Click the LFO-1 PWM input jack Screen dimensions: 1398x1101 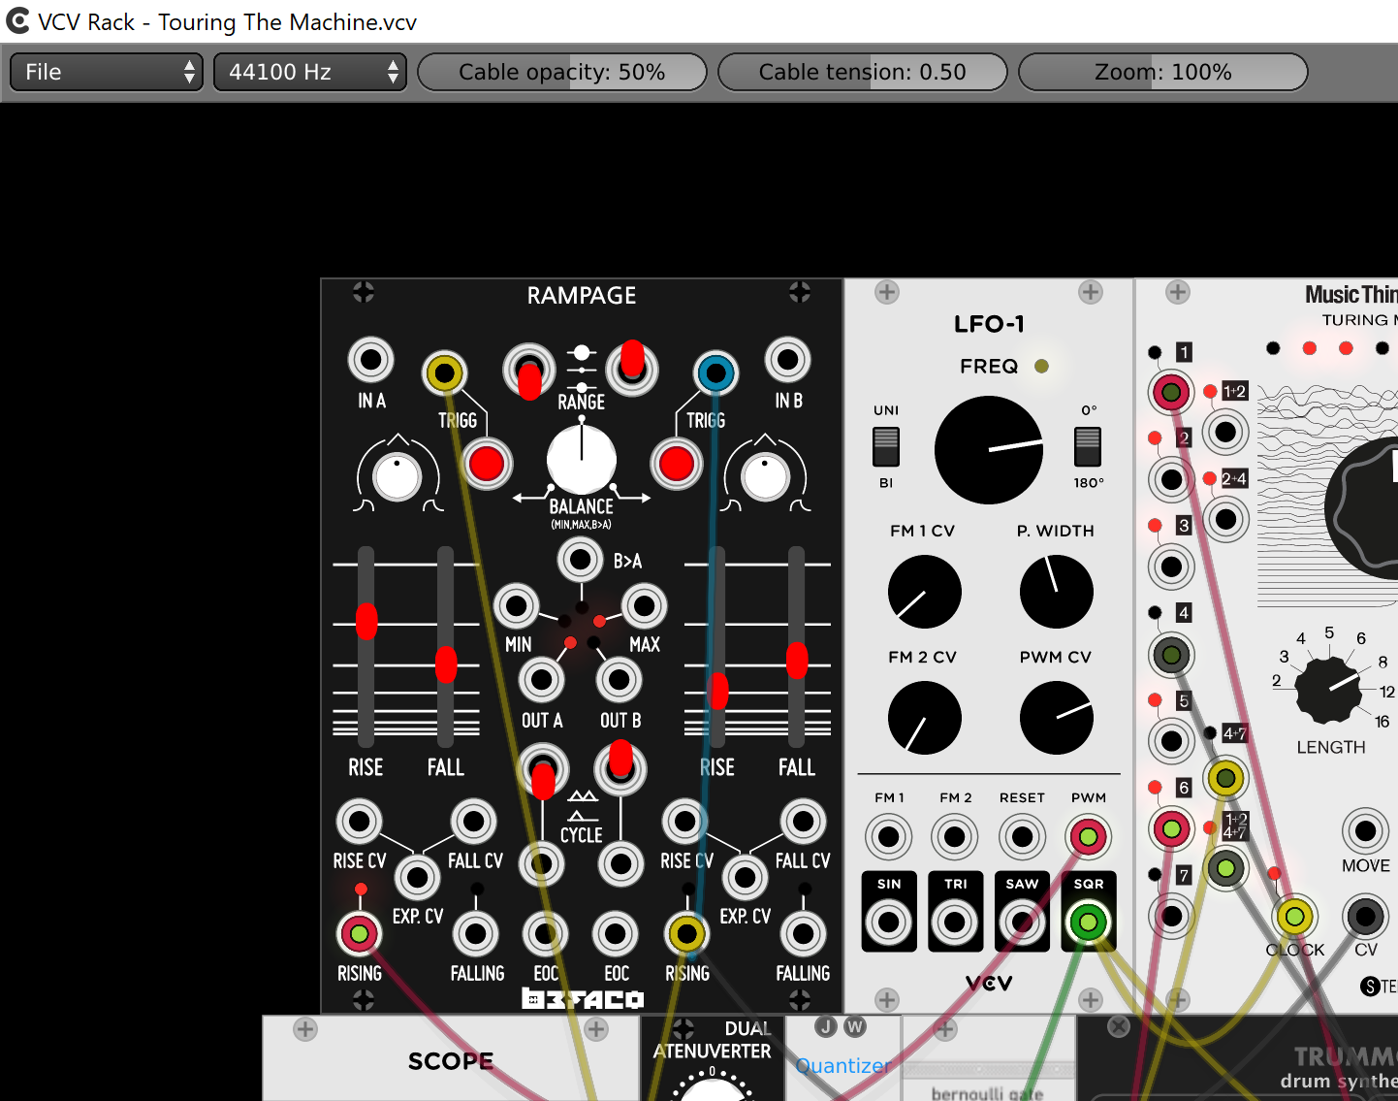coord(1088,836)
